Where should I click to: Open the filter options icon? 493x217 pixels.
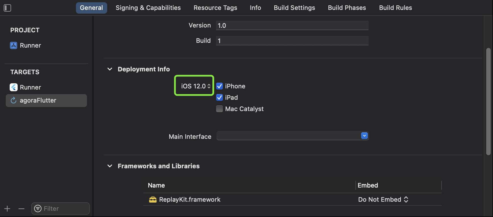[38, 209]
